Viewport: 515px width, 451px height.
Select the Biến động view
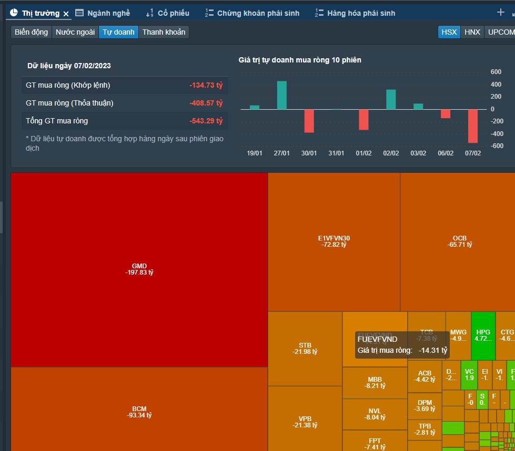click(31, 32)
